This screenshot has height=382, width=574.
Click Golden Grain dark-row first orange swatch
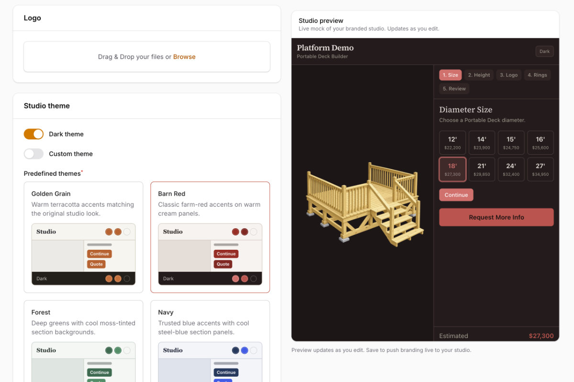click(x=109, y=278)
